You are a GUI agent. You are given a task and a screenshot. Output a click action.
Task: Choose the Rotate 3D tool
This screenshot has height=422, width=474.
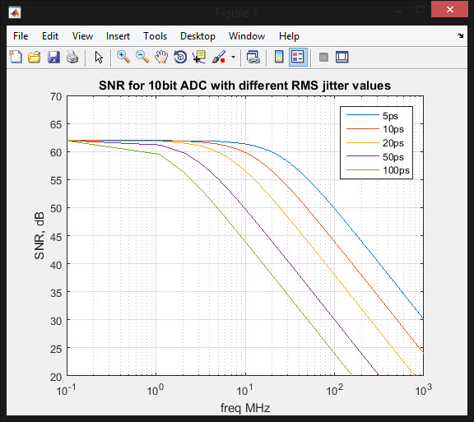point(180,57)
